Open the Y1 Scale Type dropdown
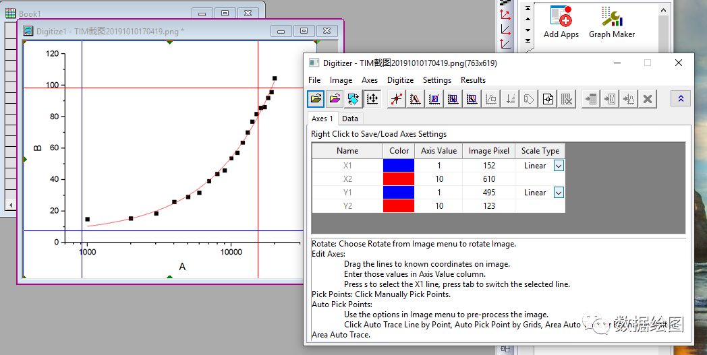Screen dimensions: 707x355 [x=558, y=193]
